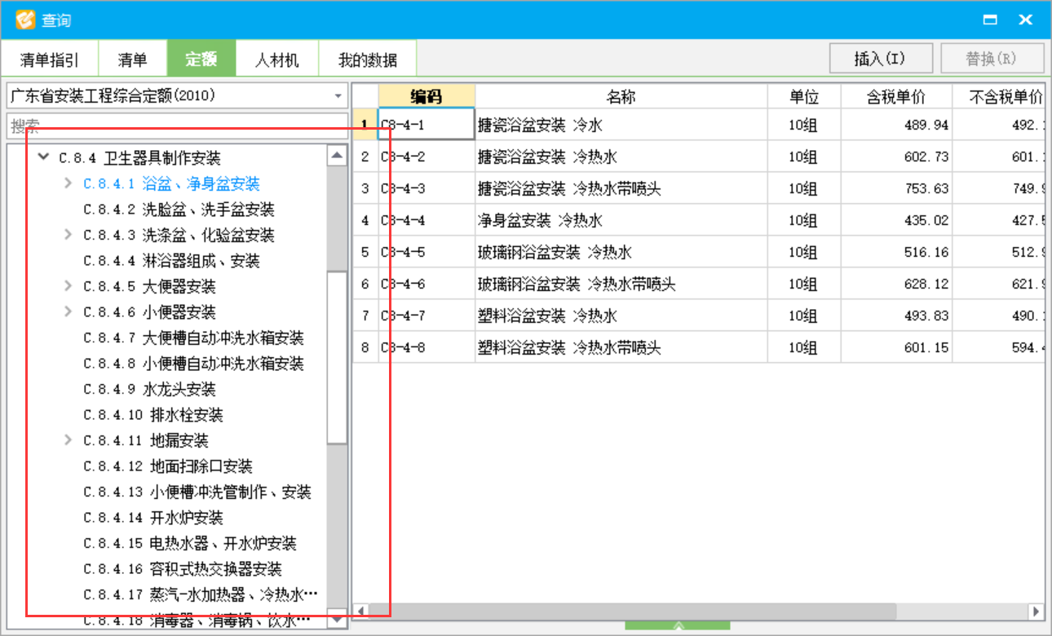Select C.8.4.12 地面扫除口安装 tree item
1052x636 pixels.
167,466
